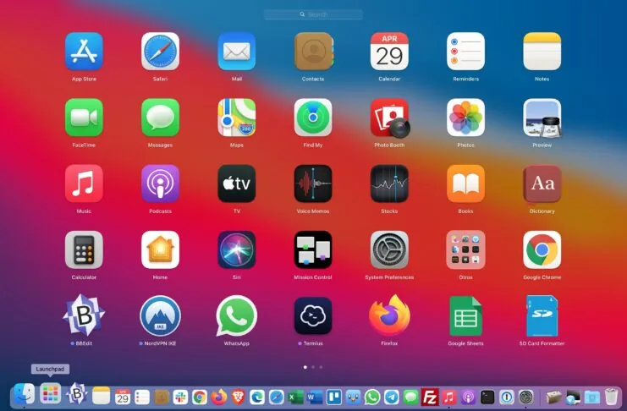Open WhatsApp in the Launchpad grid
Image resolution: width=627 pixels, height=411 pixels.
point(237,315)
